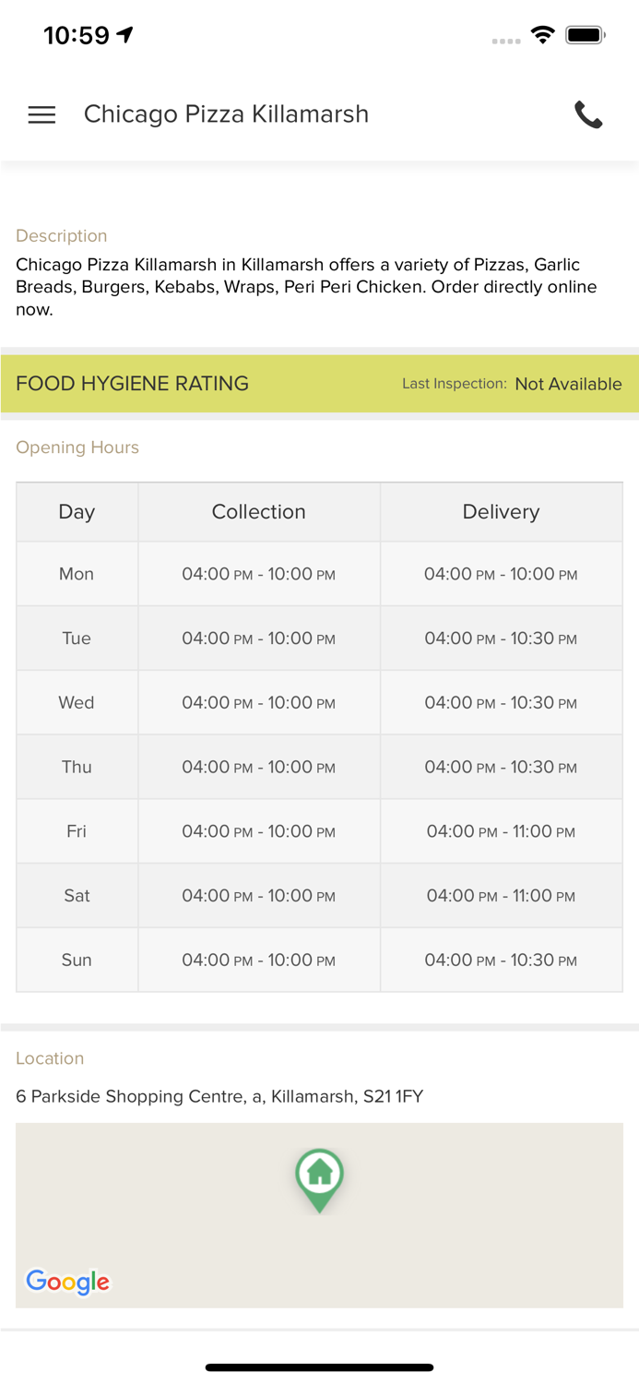Image resolution: width=639 pixels, height=1384 pixels.
Task: Tap Saturday's collection hours cell
Action: pyautogui.click(x=258, y=896)
